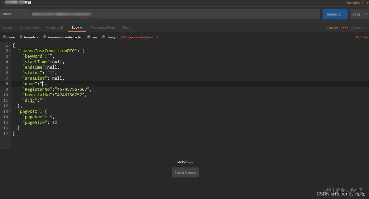Image resolution: width=369 pixels, height=199 pixels.
Task: Open the Examples (0) dropdown
Action: (357, 3)
